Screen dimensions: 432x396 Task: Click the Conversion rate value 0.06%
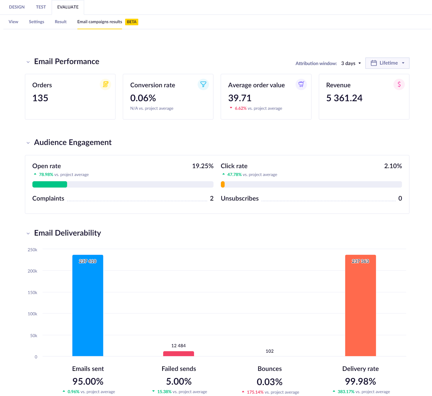143,98
